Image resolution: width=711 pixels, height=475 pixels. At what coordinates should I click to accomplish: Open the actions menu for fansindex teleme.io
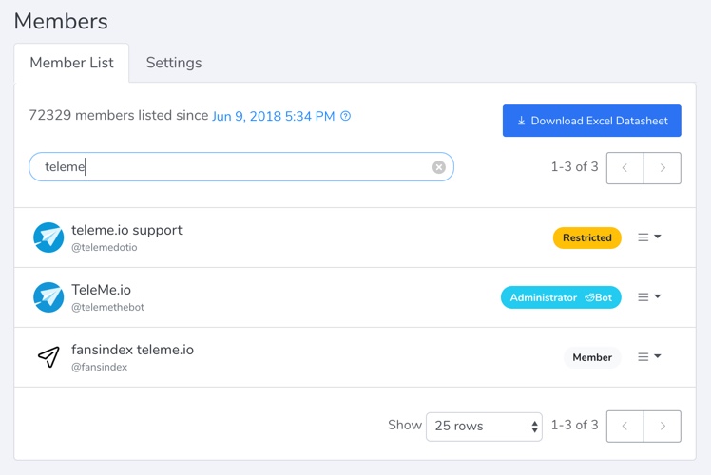[x=649, y=356]
